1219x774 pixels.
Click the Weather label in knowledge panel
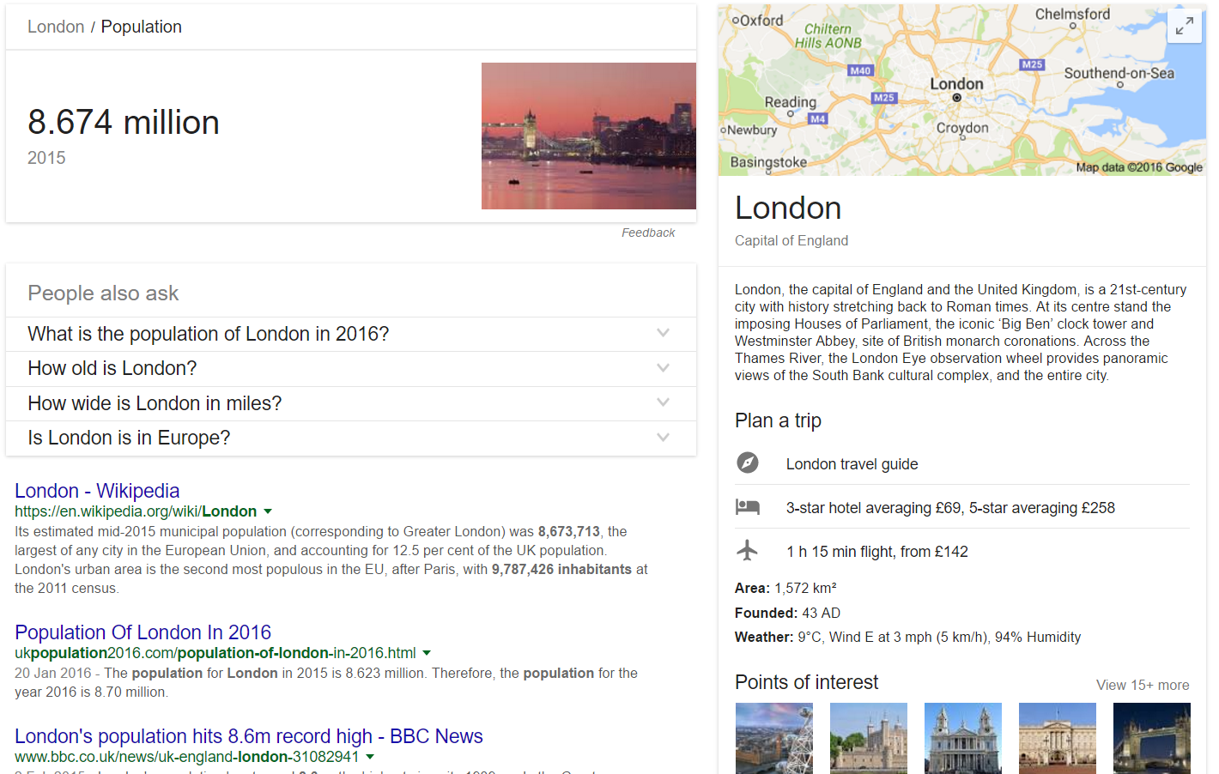click(x=764, y=637)
